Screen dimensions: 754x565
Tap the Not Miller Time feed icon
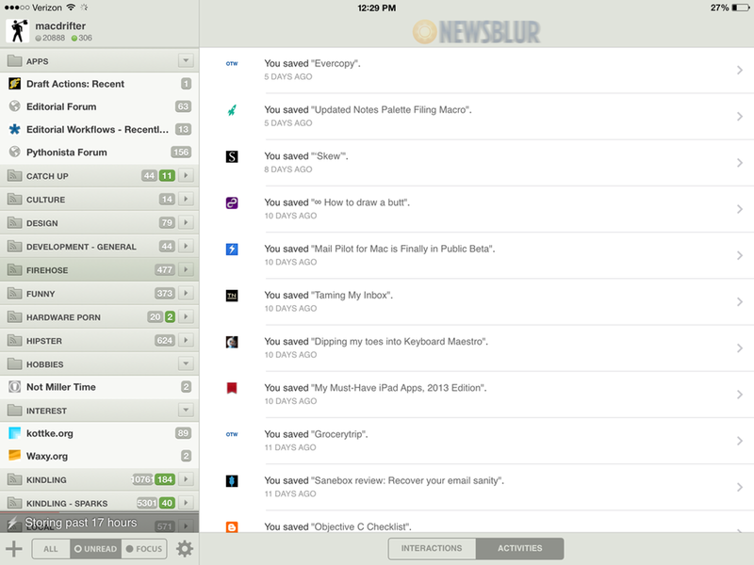click(x=15, y=387)
